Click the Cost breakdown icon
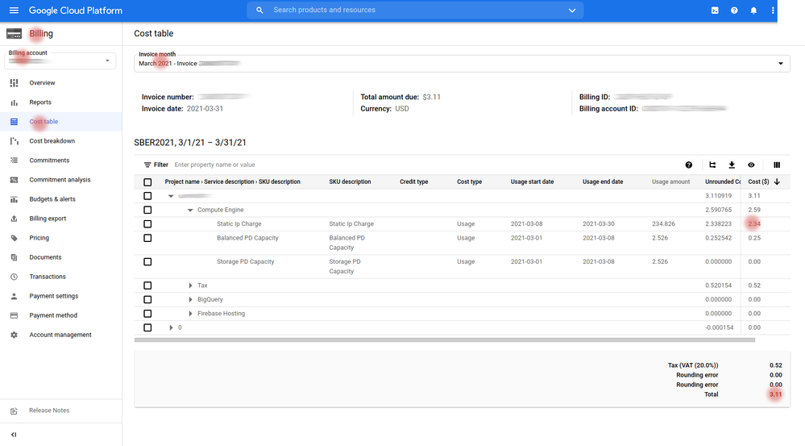The height and width of the screenshot is (446, 805). [14, 141]
